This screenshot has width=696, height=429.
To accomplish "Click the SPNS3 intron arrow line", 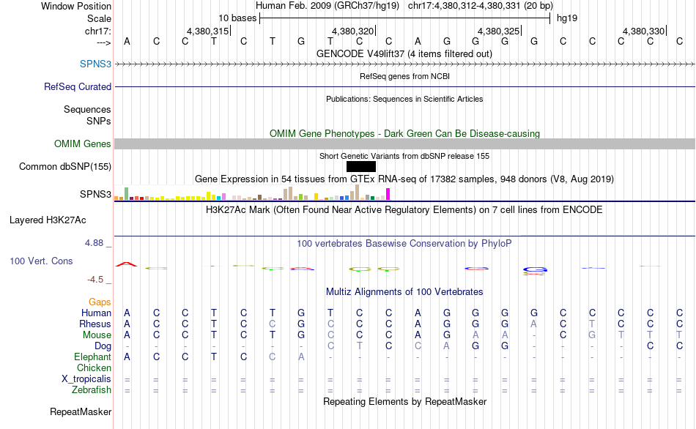I will click(x=405, y=64).
